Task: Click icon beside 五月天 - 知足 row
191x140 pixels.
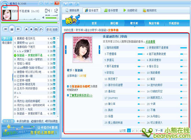Action: [x=54, y=109]
